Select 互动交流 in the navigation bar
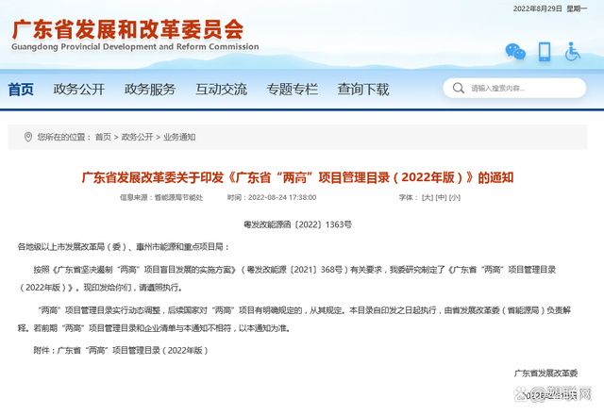The height and width of the screenshot is (415, 604). click(221, 90)
